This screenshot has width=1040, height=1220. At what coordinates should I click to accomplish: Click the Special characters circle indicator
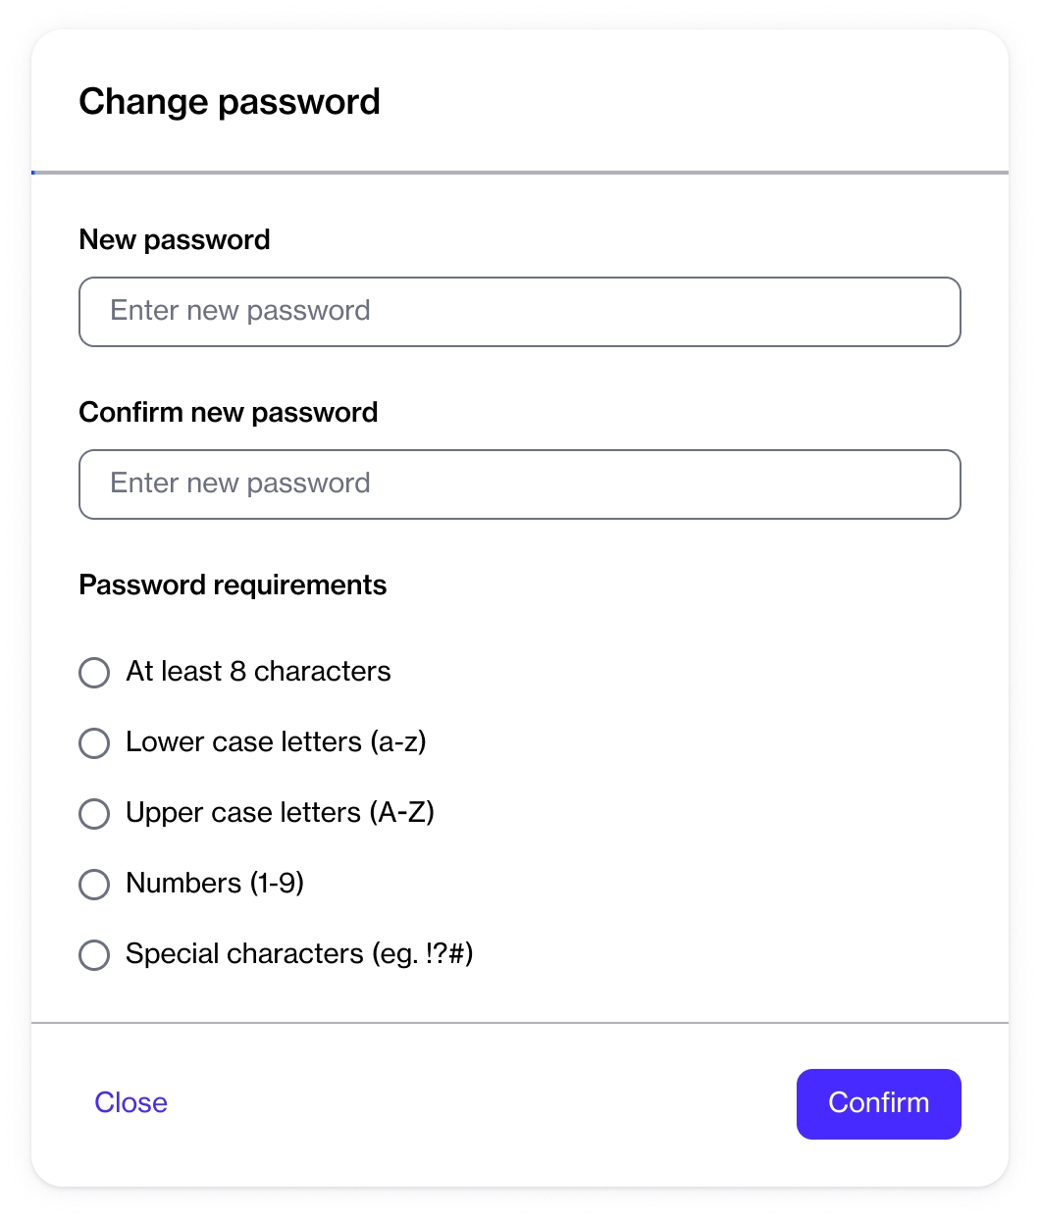(94, 955)
